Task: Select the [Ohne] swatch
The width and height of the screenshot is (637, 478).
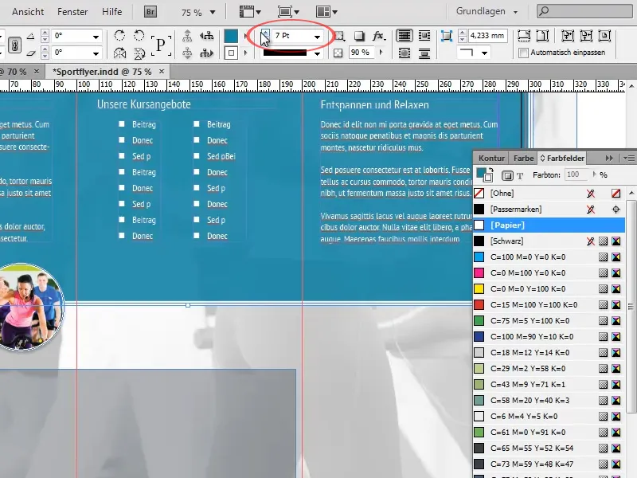Action: pyautogui.click(x=549, y=193)
